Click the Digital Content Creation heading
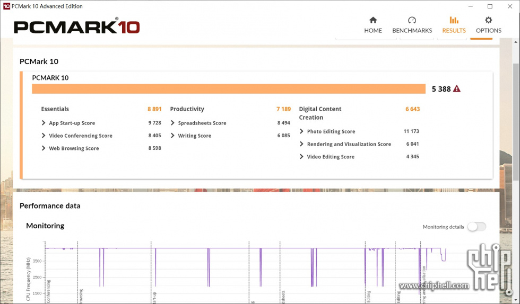This screenshot has width=520, height=304. pos(320,113)
